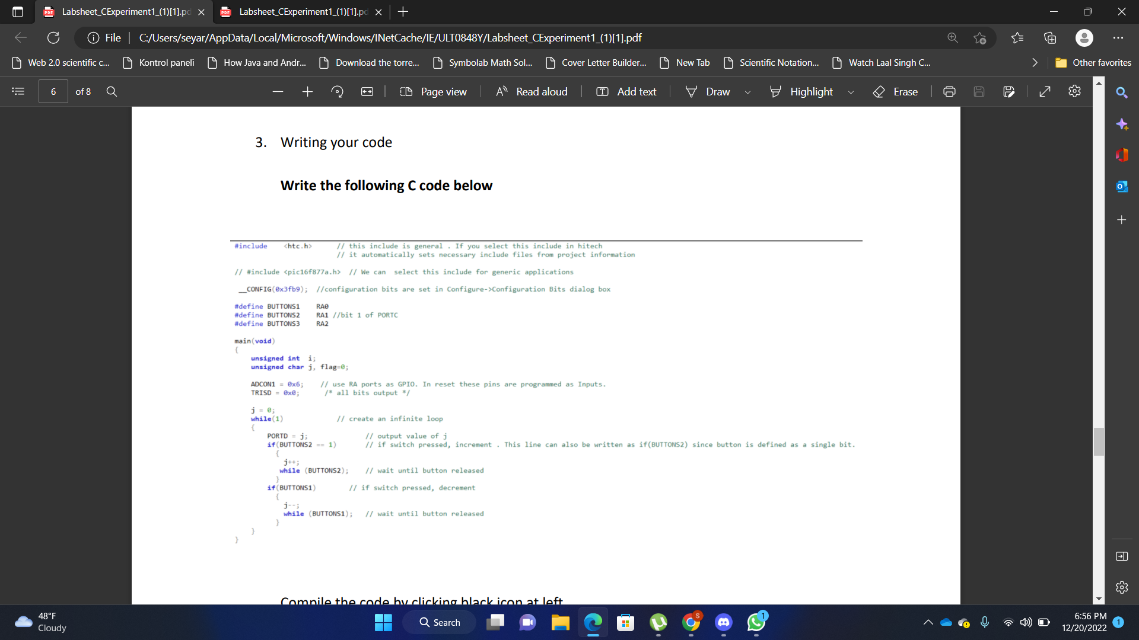
Task: Toggle fullscreen PDF view
Action: [1045, 91]
